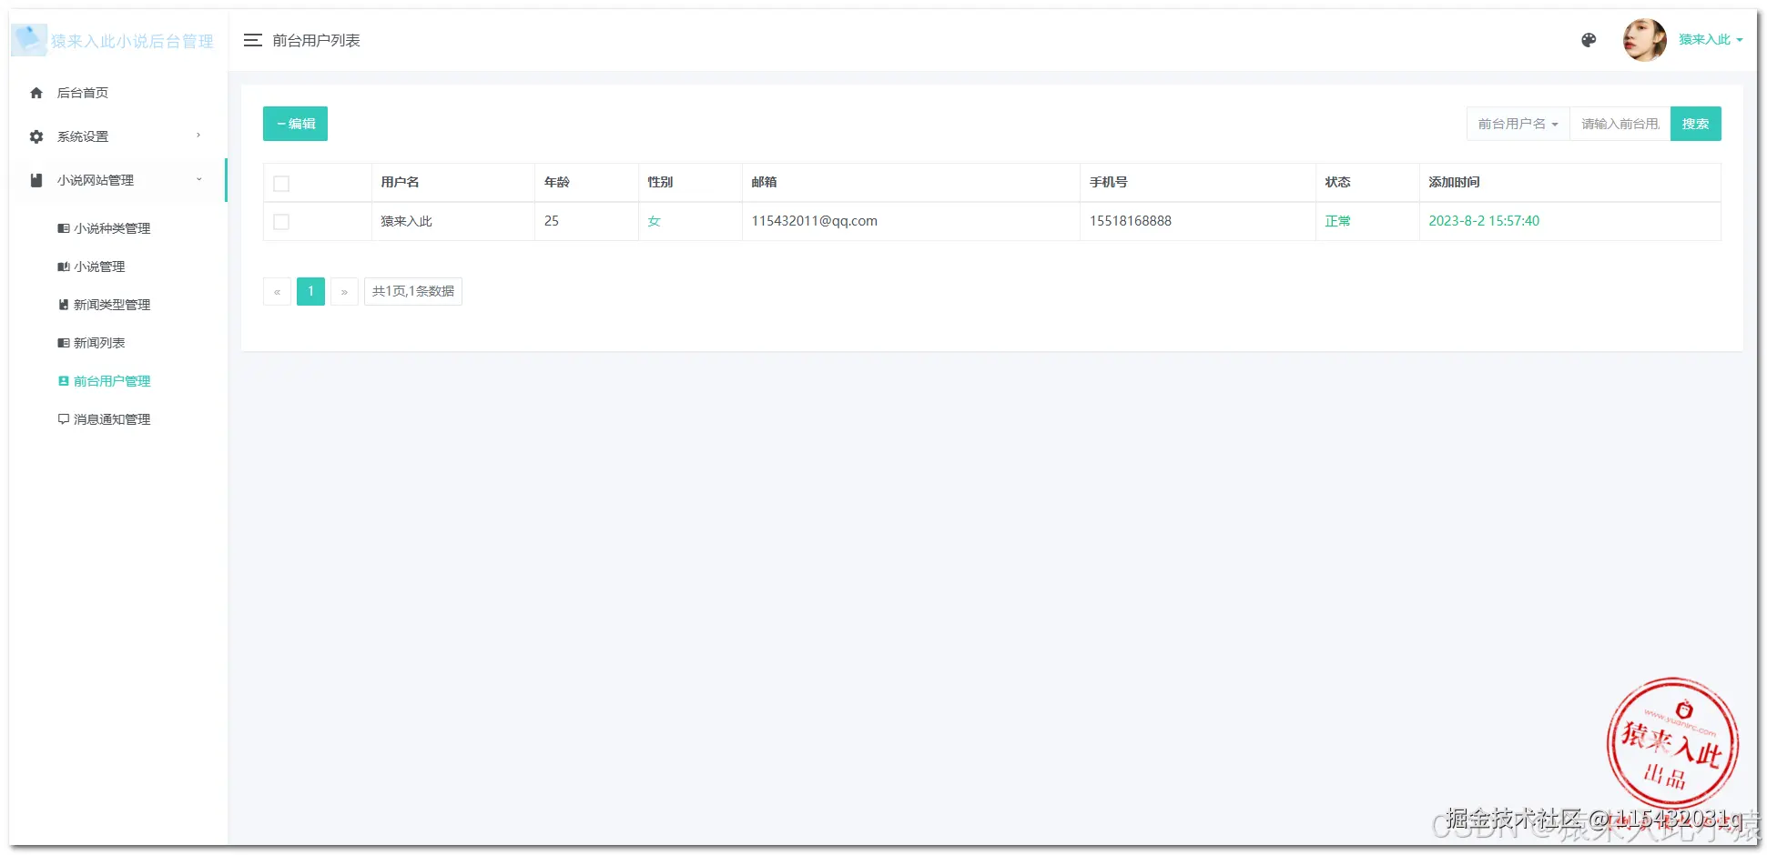The width and height of the screenshot is (1767, 855).
Task: Click the 编辑 button
Action: [295, 124]
